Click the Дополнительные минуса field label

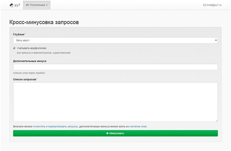(30, 61)
